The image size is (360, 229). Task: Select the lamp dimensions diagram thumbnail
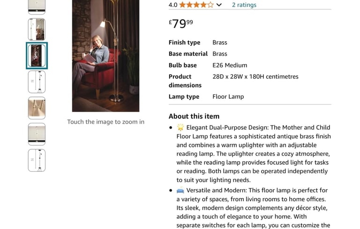tap(37, 82)
